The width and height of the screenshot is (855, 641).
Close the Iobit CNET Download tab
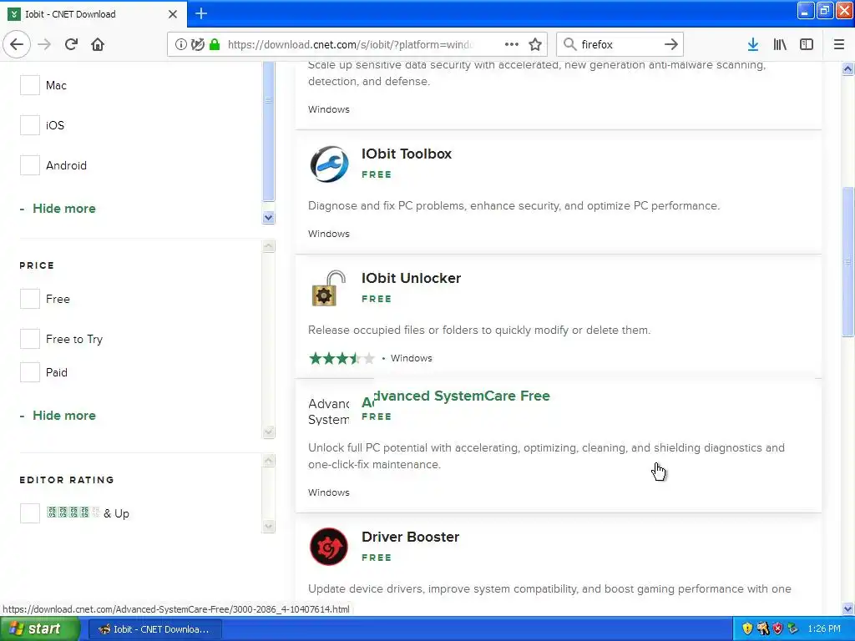pos(173,14)
